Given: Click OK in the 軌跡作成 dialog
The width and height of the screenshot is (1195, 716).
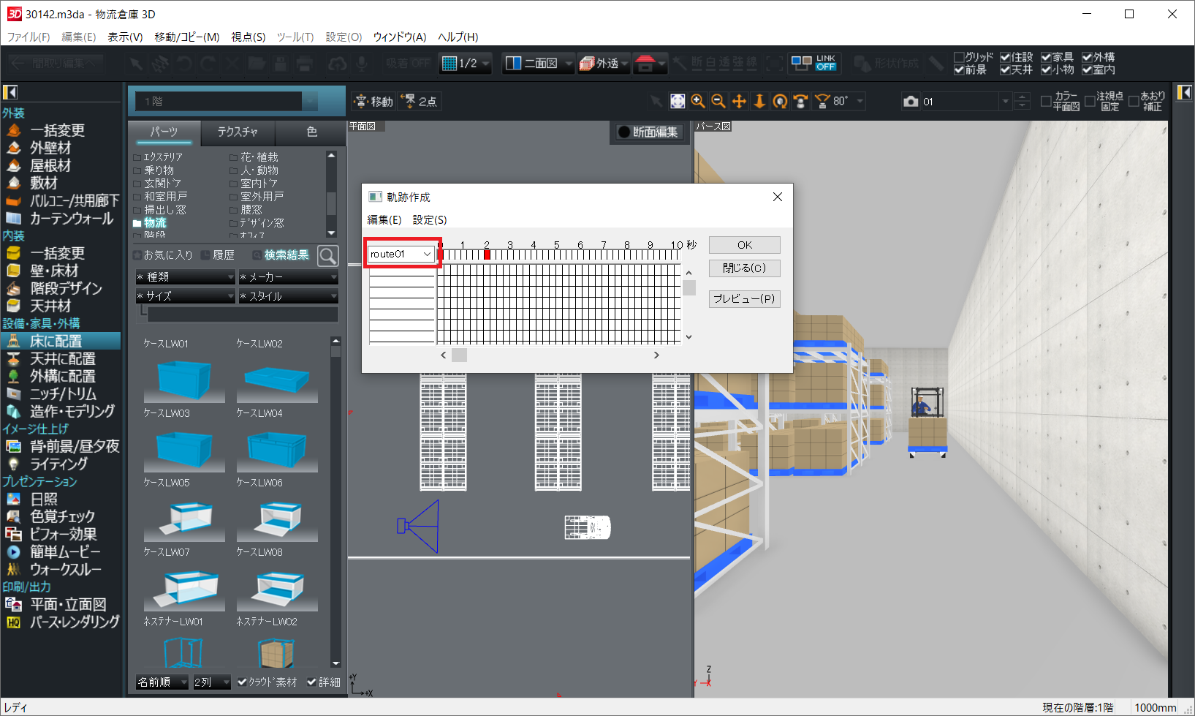Looking at the screenshot, I should [744, 245].
